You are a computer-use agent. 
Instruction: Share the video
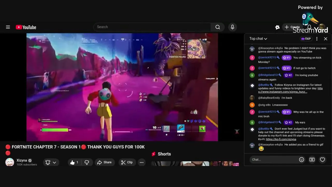pos(104,162)
